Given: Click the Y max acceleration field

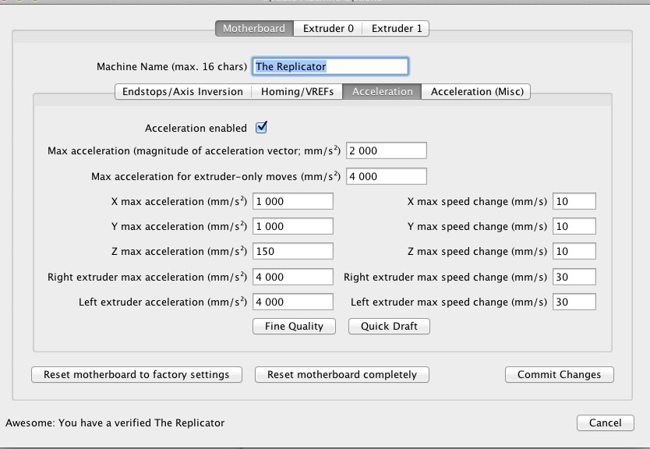Looking at the screenshot, I should pos(293,226).
